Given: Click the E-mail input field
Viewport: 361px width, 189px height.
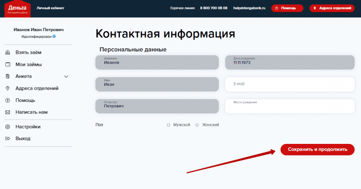Looking at the screenshot, I should (290, 84).
